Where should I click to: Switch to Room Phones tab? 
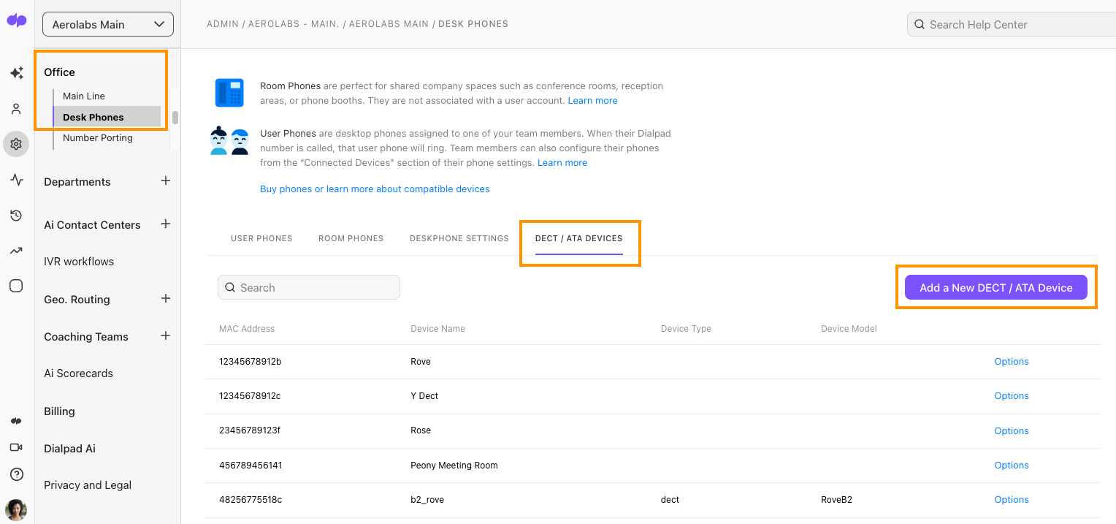click(x=351, y=238)
